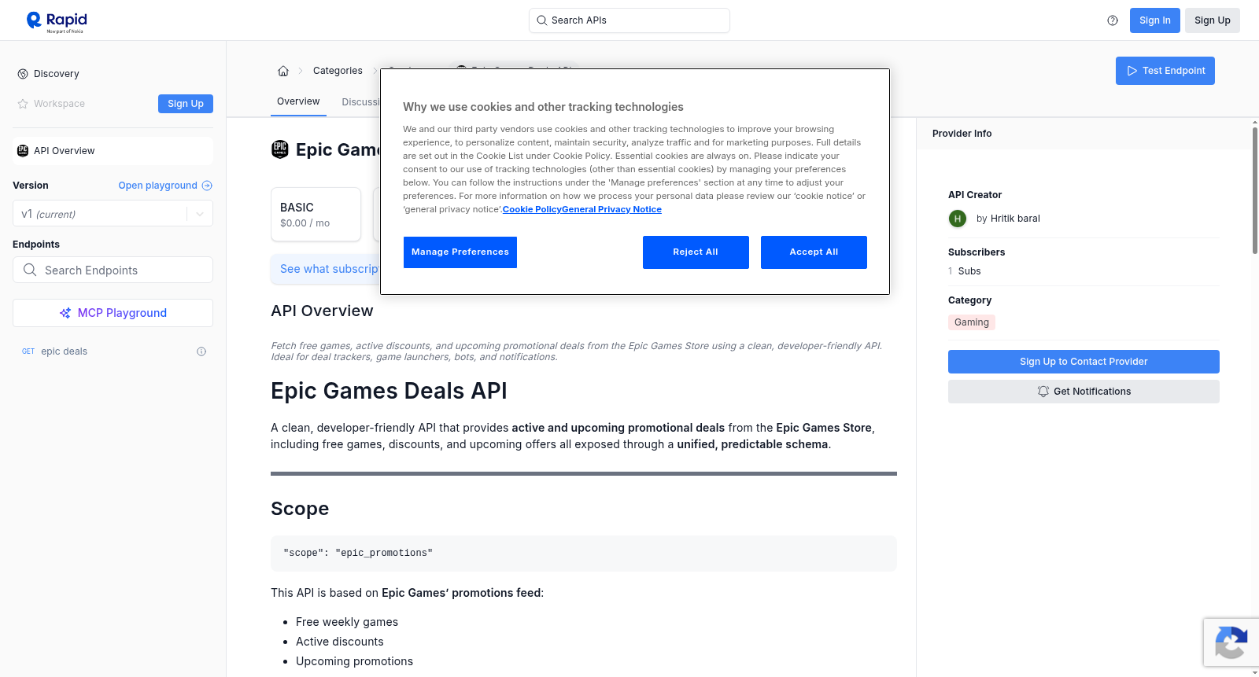Select the BASIC pricing plan card

pos(316,214)
